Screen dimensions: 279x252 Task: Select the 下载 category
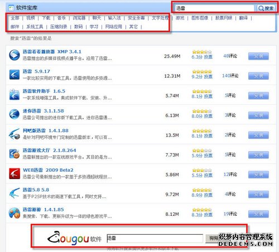click(46, 18)
